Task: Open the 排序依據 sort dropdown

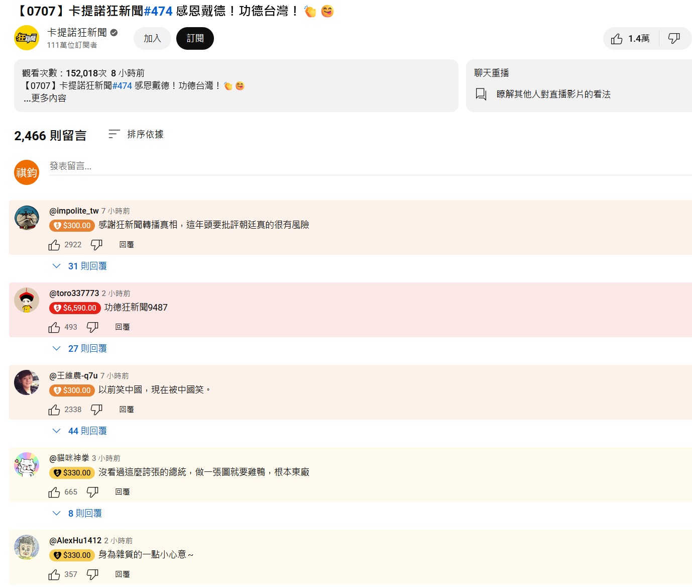Action: 136,134
